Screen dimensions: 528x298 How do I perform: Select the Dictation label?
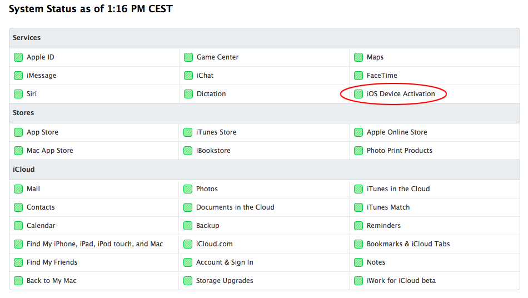pyautogui.click(x=211, y=94)
